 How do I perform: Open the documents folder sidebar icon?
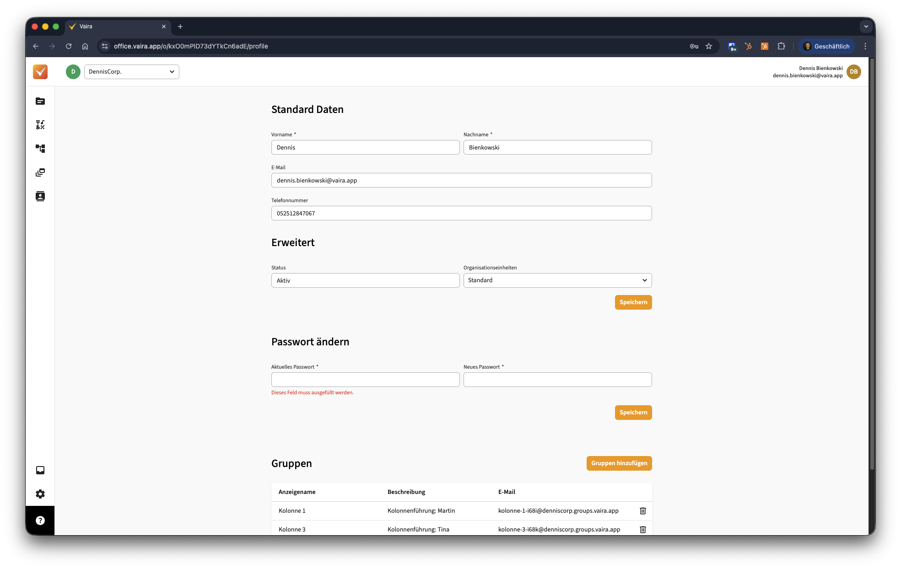click(x=40, y=101)
